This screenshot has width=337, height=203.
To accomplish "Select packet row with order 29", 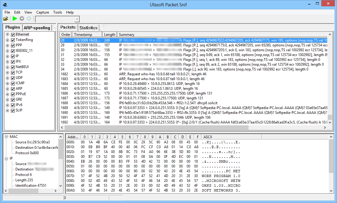I will [x=194, y=45].
